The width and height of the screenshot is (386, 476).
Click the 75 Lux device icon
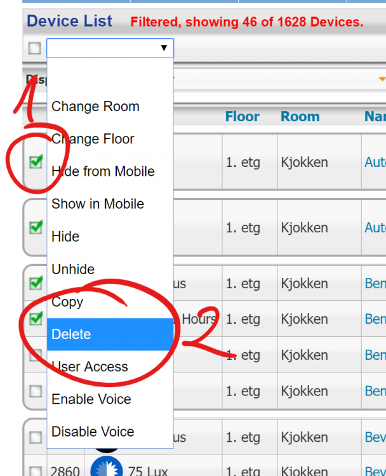pos(105,468)
